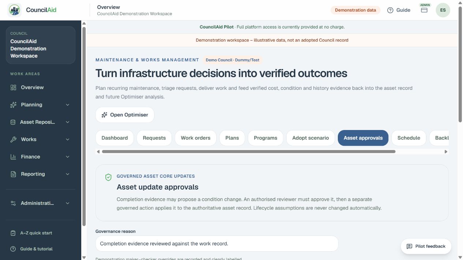Screen dimensions: 463x260
Task: Open the ES user avatar menu
Action: [x=443, y=10]
